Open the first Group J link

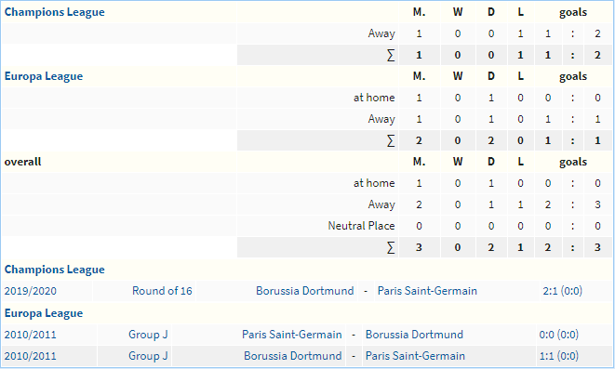pyautogui.click(x=148, y=335)
